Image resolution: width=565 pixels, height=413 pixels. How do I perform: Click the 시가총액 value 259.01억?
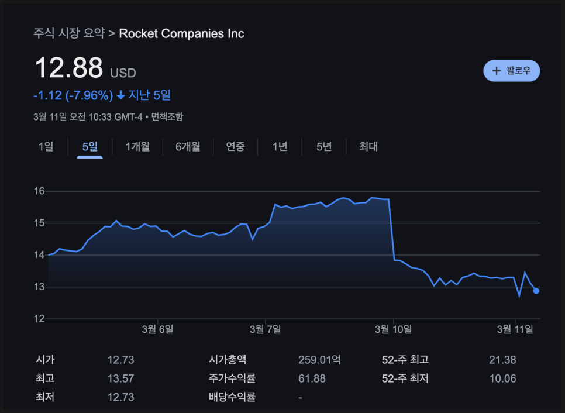coord(319,360)
